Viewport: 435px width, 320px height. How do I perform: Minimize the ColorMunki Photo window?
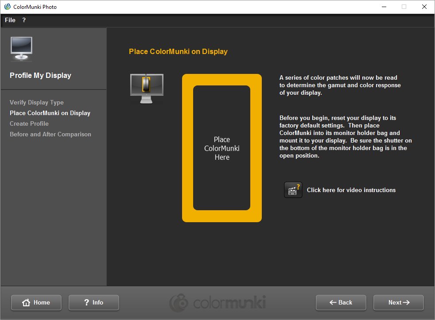(383, 7)
